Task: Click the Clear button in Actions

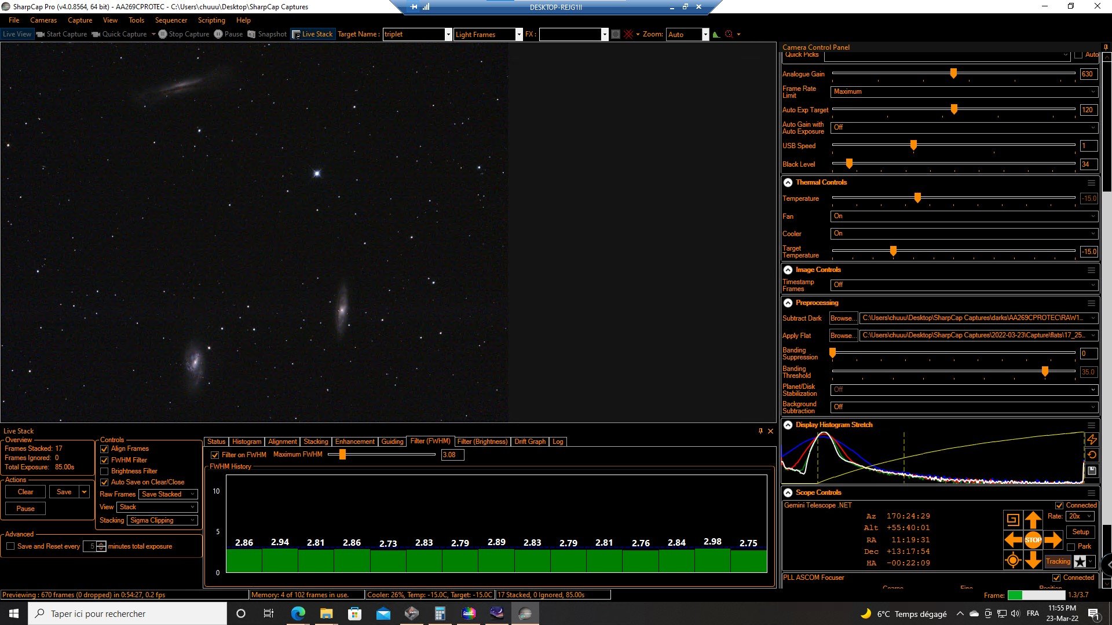Action: point(25,492)
